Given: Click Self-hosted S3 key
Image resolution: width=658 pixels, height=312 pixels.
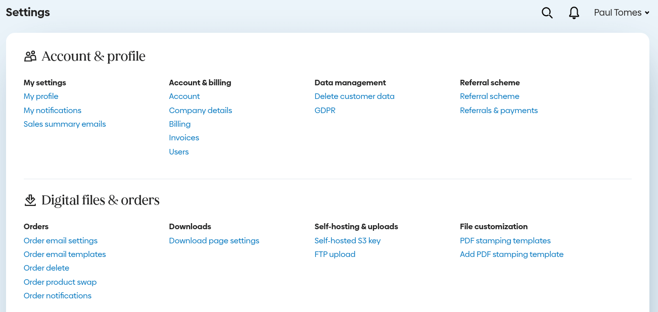Looking at the screenshot, I should [x=348, y=241].
